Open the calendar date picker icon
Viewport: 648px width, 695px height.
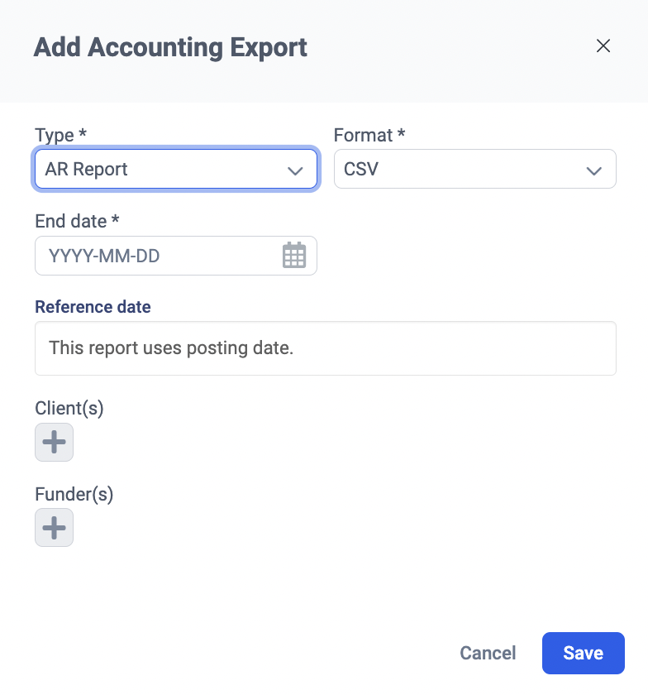click(294, 256)
